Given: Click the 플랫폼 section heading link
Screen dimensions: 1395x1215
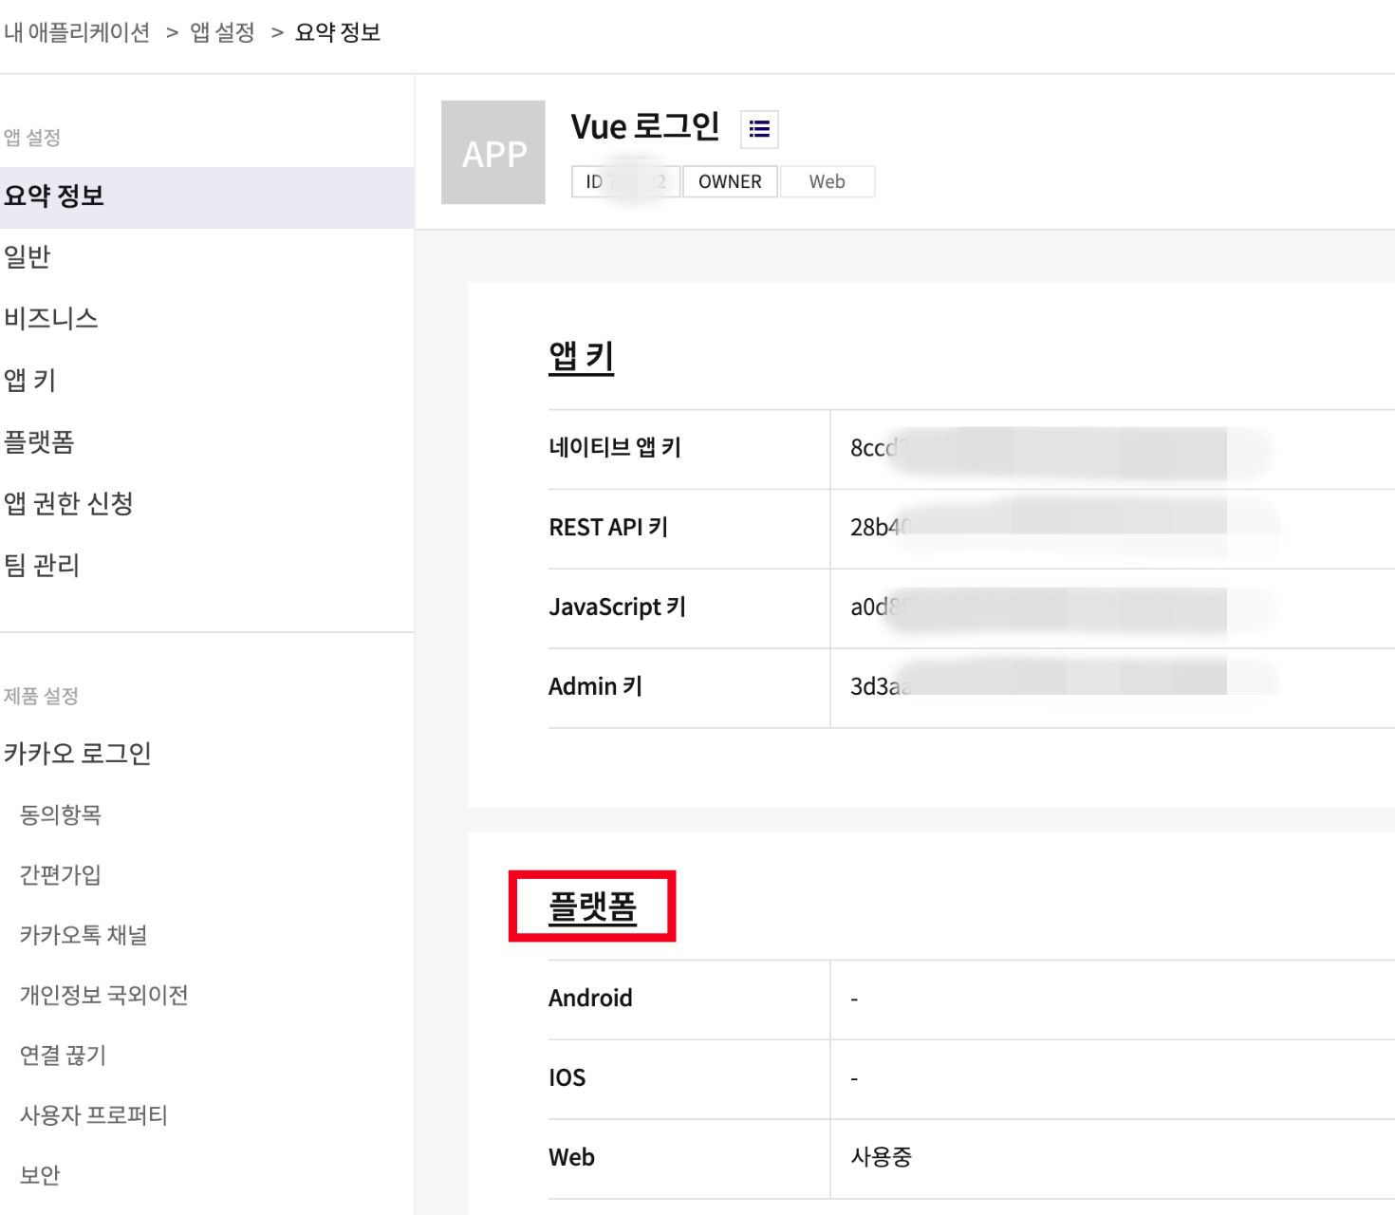Looking at the screenshot, I should click(x=592, y=907).
